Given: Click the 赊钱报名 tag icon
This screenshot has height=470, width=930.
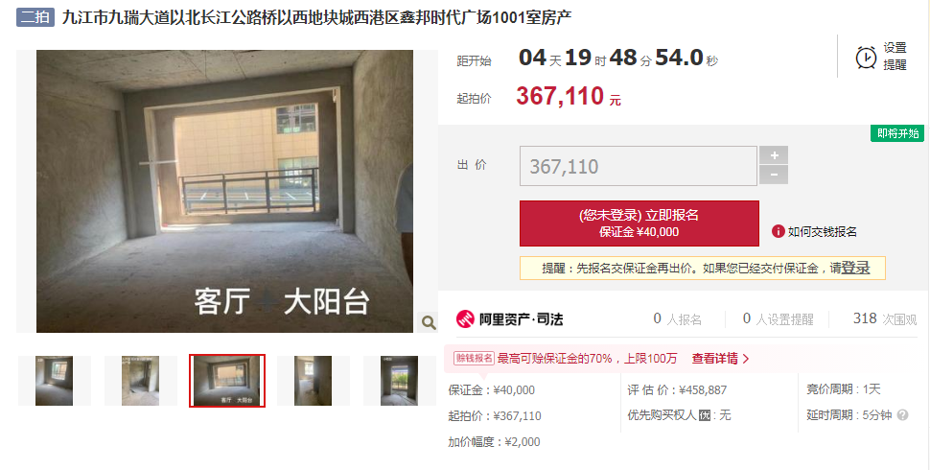Looking at the screenshot, I should pyautogui.click(x=474, y=359).
